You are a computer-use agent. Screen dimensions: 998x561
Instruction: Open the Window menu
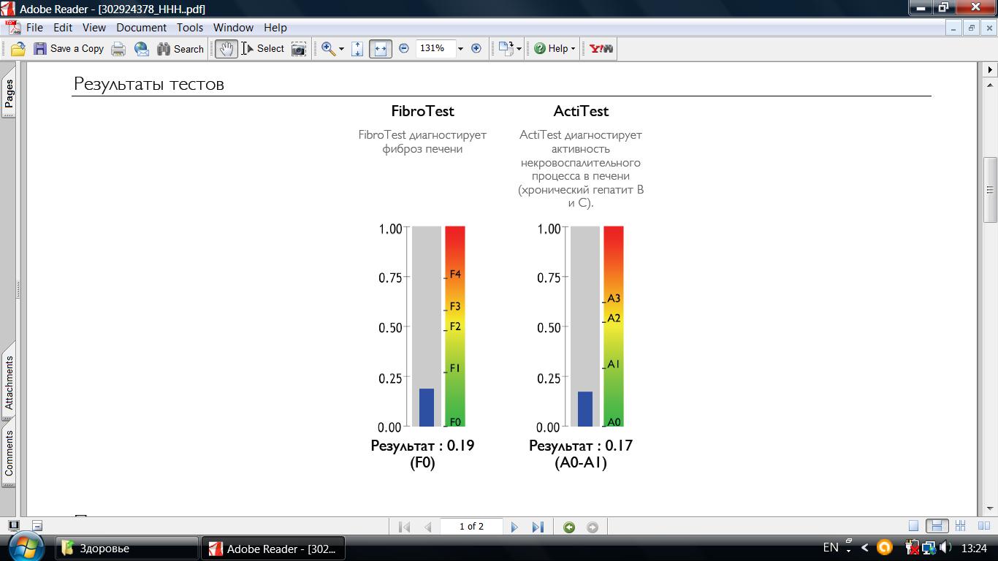(x=233, y=28)
